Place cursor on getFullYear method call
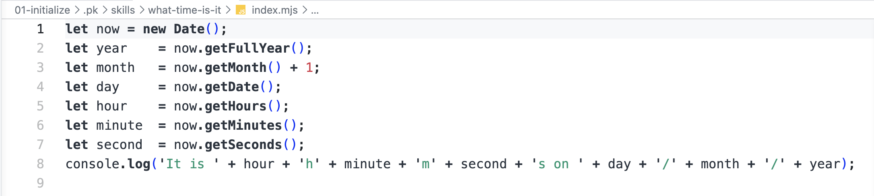 [x=247, y=48]
